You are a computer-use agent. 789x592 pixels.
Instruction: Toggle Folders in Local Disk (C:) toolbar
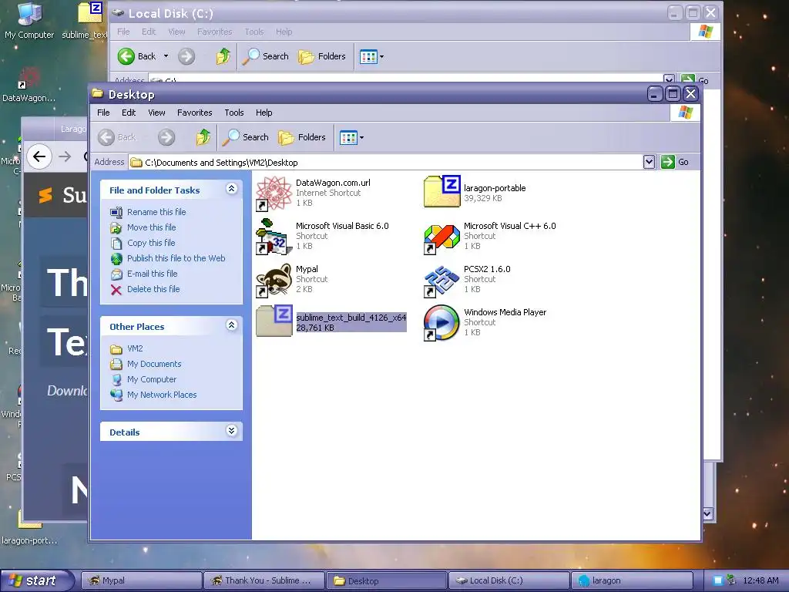pyautogui.click(x=322, y=56)
